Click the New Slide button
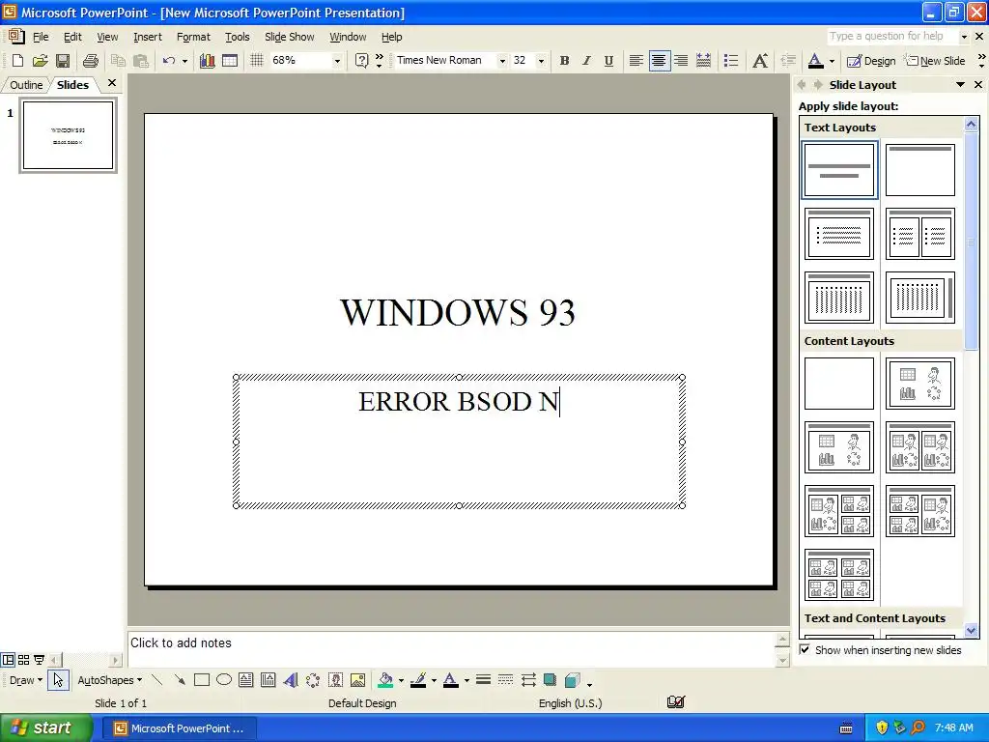This screenshot has height=742, width=989. point(935,61)
